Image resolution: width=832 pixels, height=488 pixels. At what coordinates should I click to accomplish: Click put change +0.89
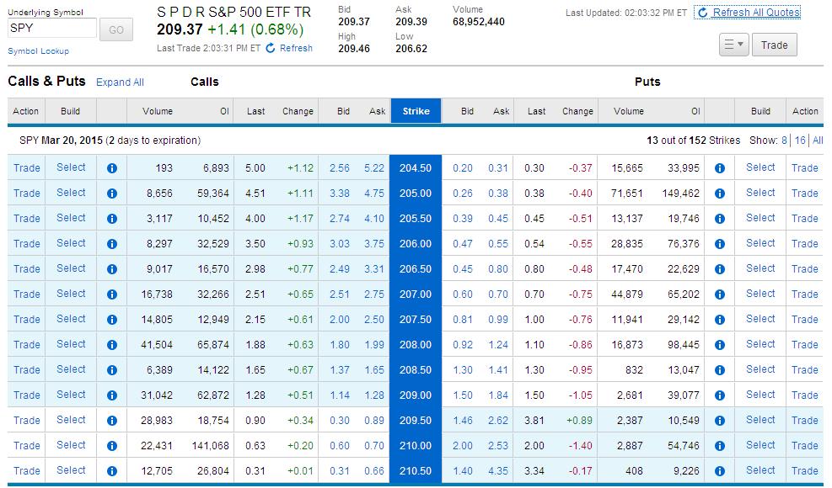[579, 421]
